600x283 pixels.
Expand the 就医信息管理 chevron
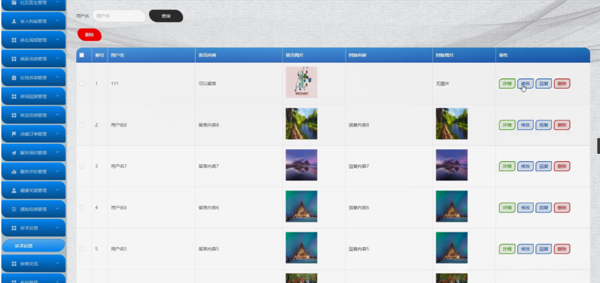[57, 59]
